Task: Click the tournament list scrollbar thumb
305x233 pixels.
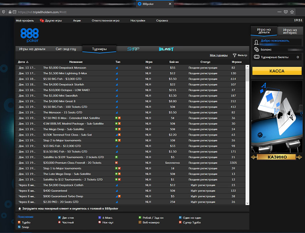Action: pyautogui.click(x=247, y=75)
